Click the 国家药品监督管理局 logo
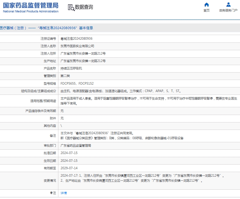The height and width of the screenshot is (199, 240). (x=31, y=6)
